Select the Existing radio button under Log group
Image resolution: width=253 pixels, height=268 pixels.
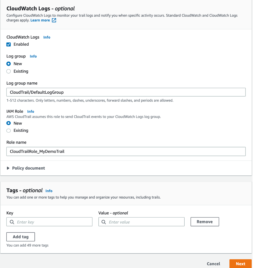tap(8, 71)
